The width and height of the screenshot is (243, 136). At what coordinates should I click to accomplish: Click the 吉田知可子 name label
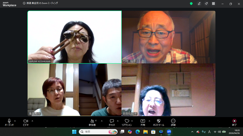[x=130, y=114]
